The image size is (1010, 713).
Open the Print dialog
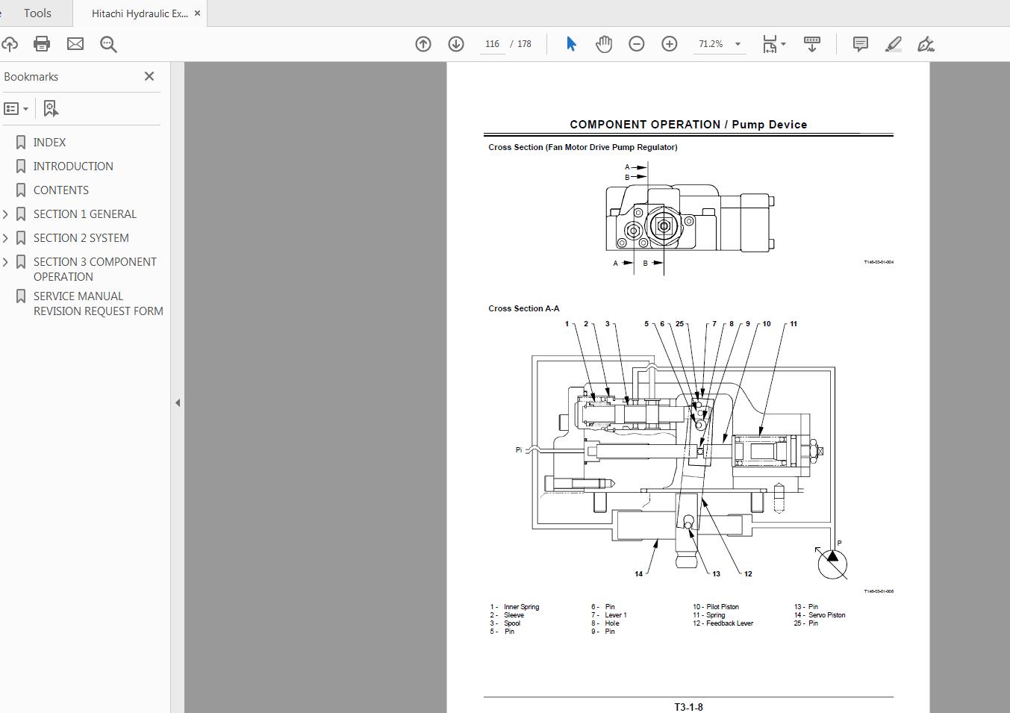point(42,43)
